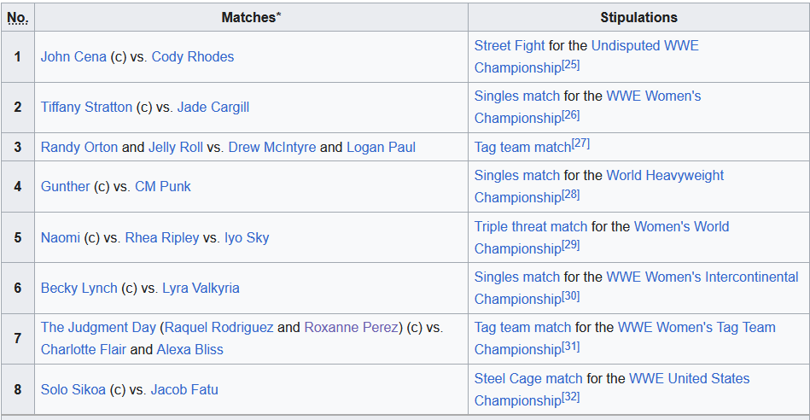Open the Jelly Roll link
Screen dimensions: 810x420
point(176,147)
